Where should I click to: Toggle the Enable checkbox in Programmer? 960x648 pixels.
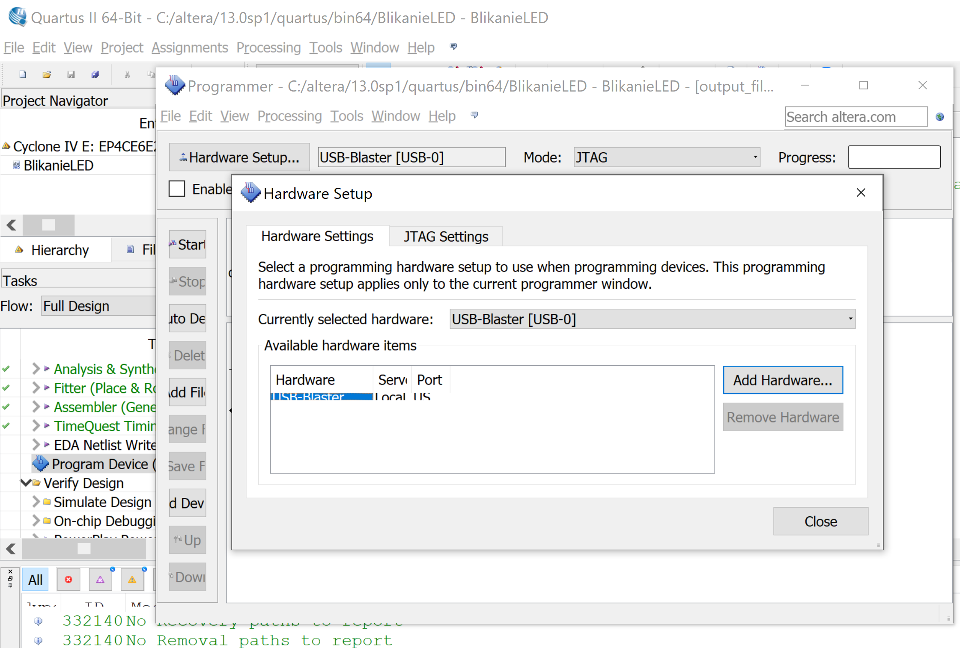tap(177, 189)
